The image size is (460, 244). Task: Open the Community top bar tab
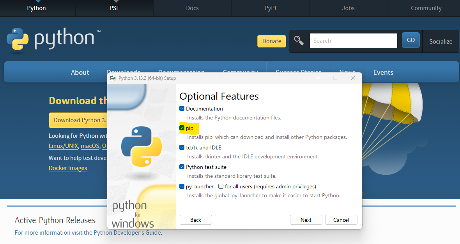[x=426, y=8]
